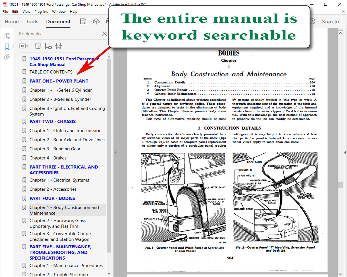Expand the right tools pane arrow
347x277 pixels.
345,153
